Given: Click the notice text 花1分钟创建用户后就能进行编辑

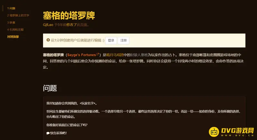Looking at the screenshot, I should coord(77,40).
